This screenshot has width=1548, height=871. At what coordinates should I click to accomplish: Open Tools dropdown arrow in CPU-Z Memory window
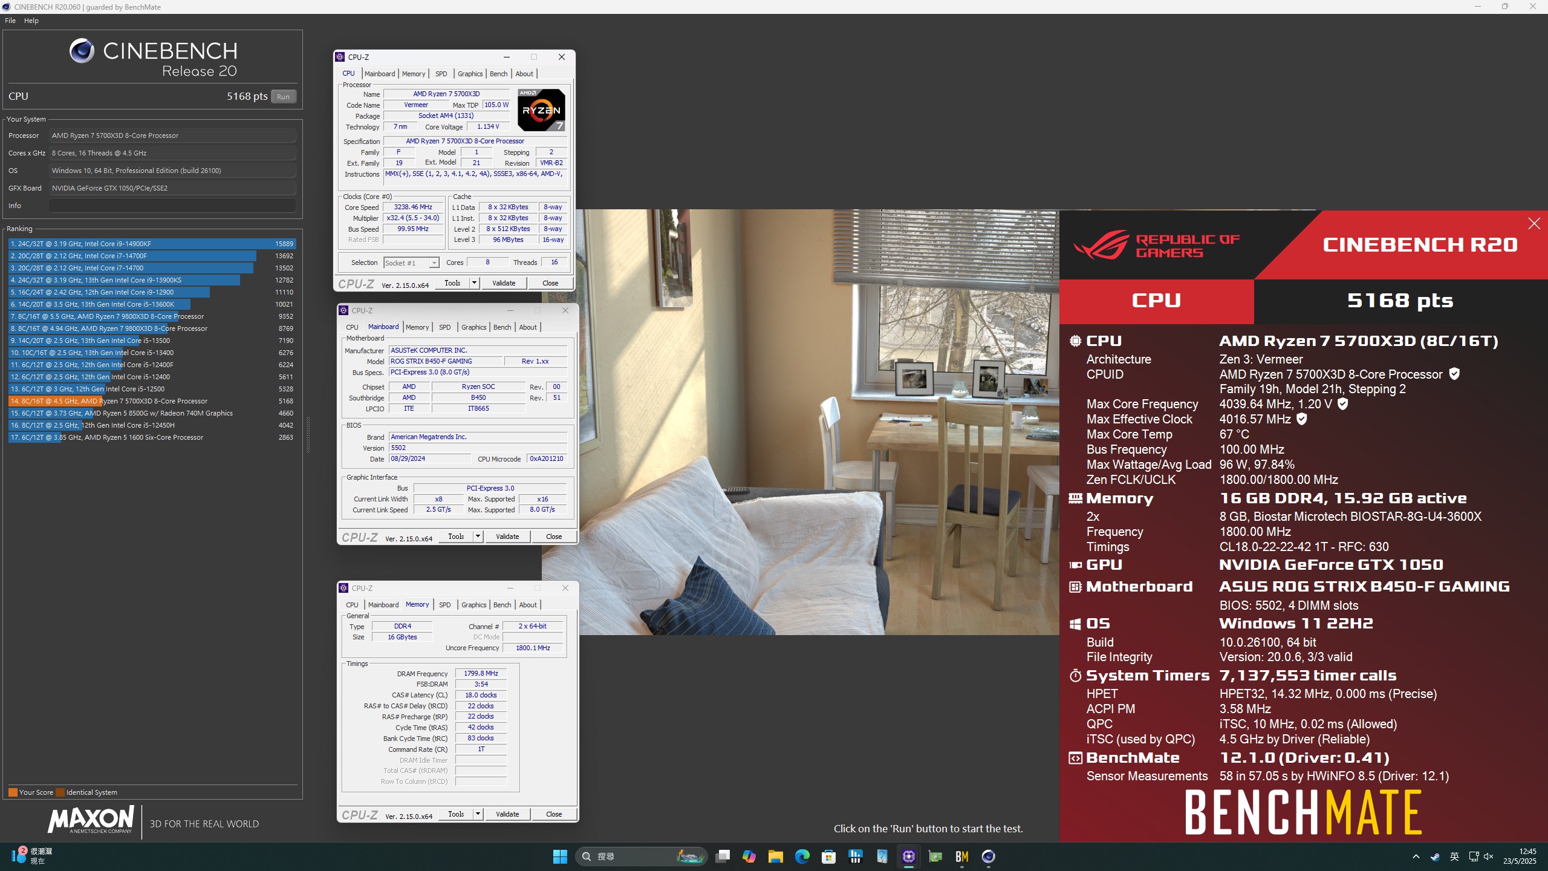[x=478, y=814]
